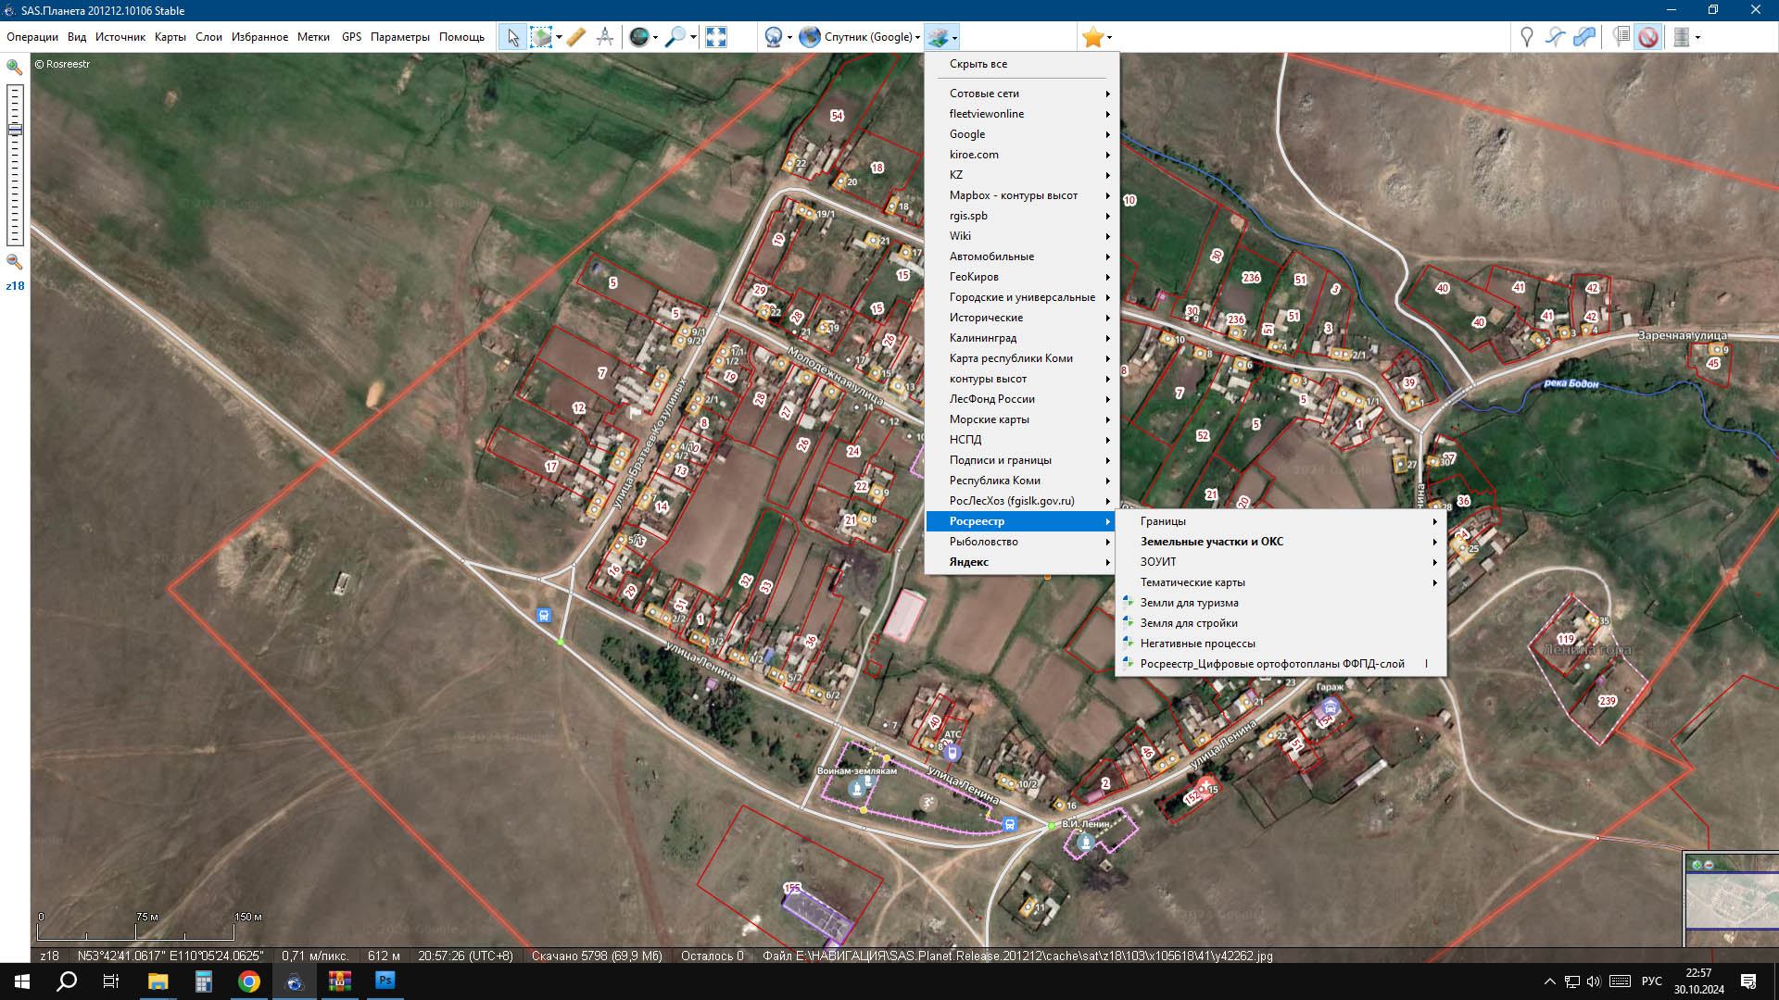Expand the Земельные участки и ОКС submenu
Image resolution: width=1779 pixels, height=1000 pixels.
pyautogui.click(x=1211, y=542)
